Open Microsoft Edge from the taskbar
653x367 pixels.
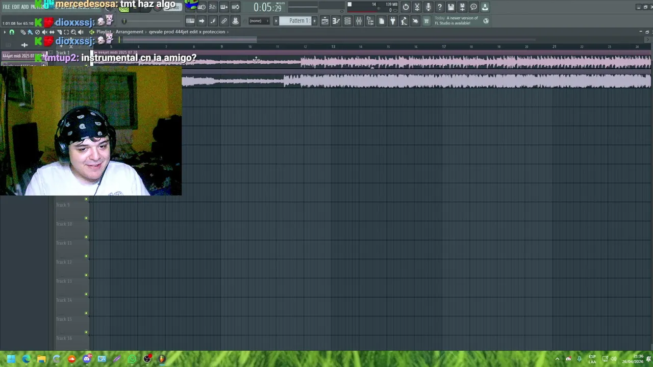(x=26, y=359)
